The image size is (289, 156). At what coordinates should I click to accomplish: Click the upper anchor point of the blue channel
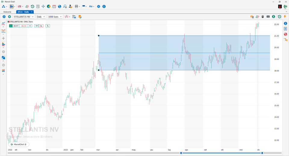tap(99, 36)
